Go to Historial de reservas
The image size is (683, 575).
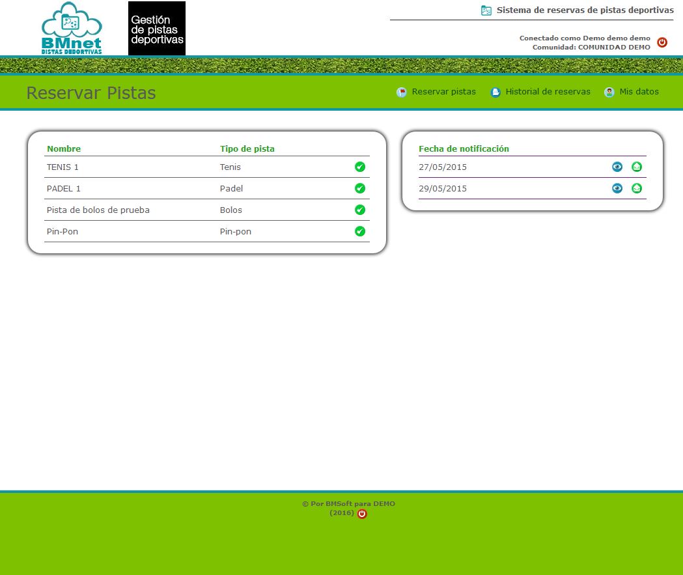click(548, 92)
